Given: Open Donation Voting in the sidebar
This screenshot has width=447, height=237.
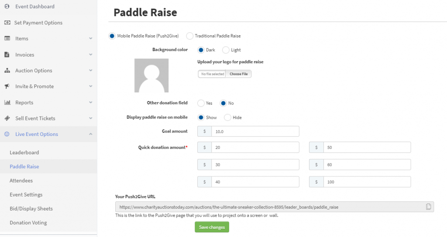Looking at the screenshot, I should coord(28,223).
